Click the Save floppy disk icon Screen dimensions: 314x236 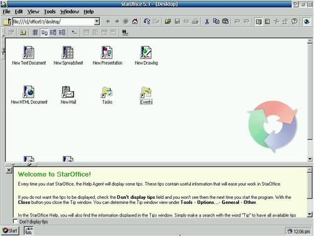177,21
